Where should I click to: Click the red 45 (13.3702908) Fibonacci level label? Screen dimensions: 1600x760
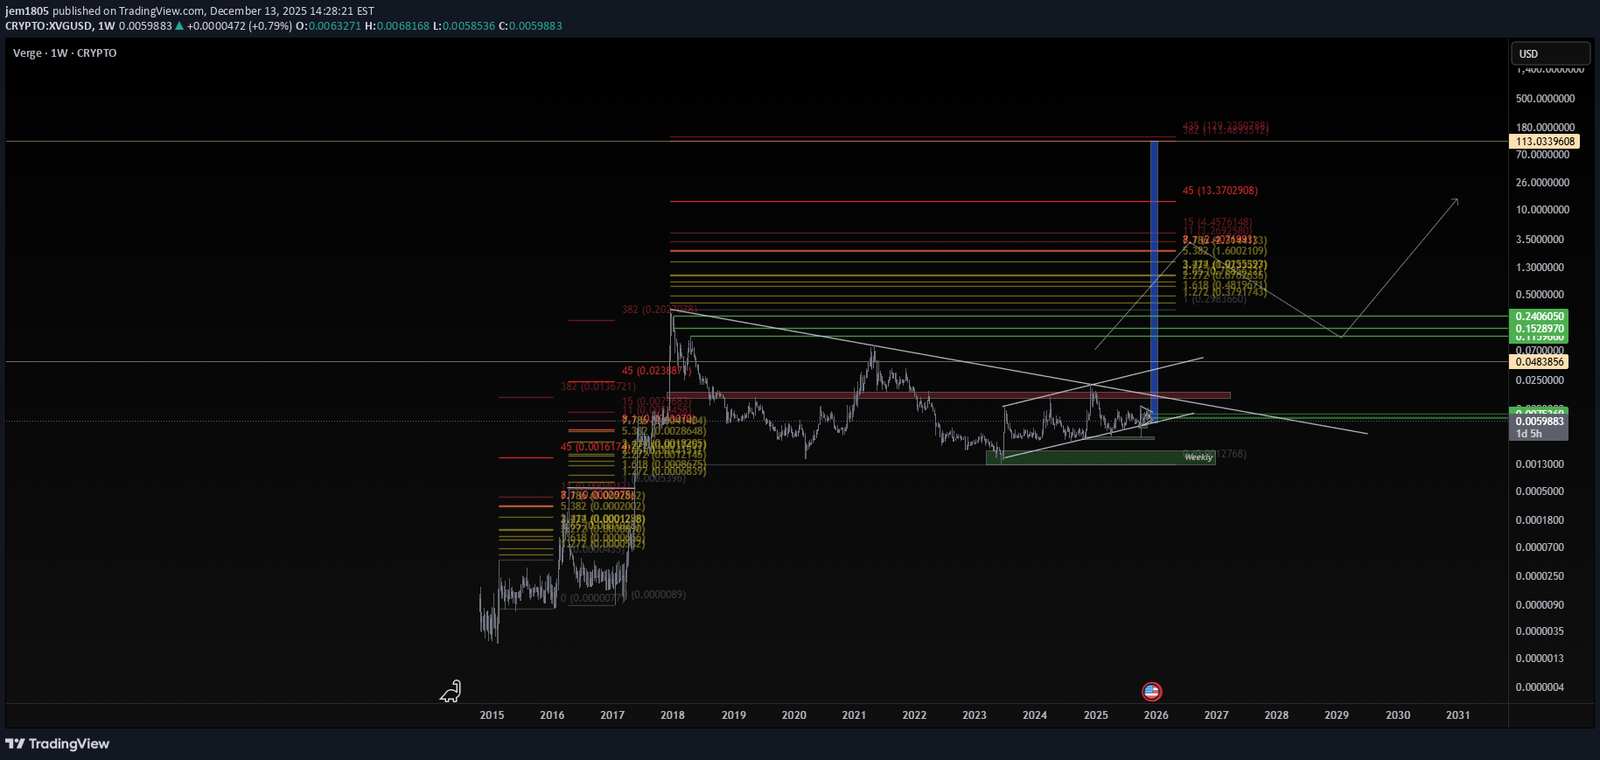1219,191
